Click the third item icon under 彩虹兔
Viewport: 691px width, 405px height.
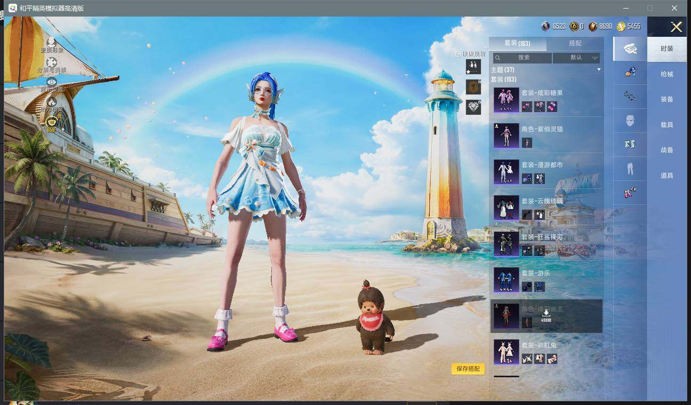click(552, 359)
